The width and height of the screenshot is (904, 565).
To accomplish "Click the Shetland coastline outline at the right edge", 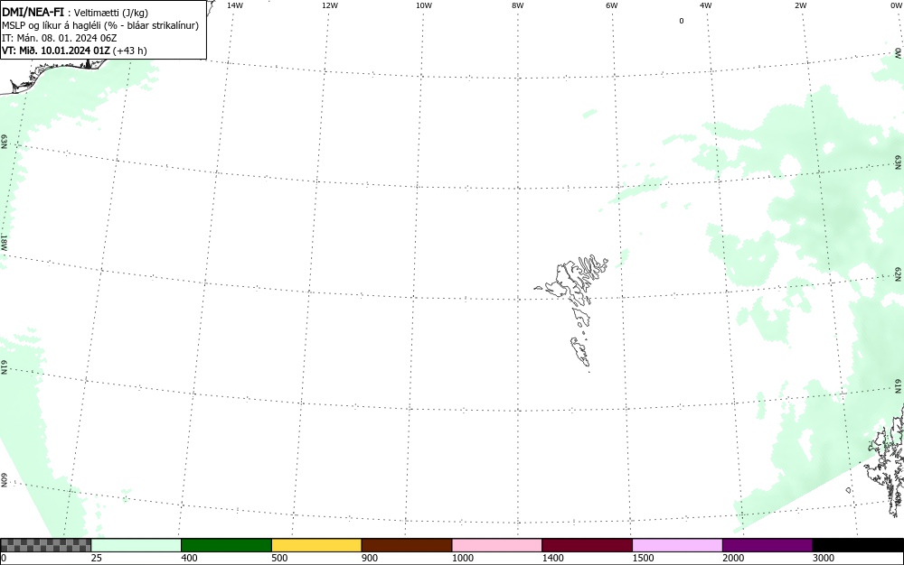I will pyautogui.click(x=885, y=460).
